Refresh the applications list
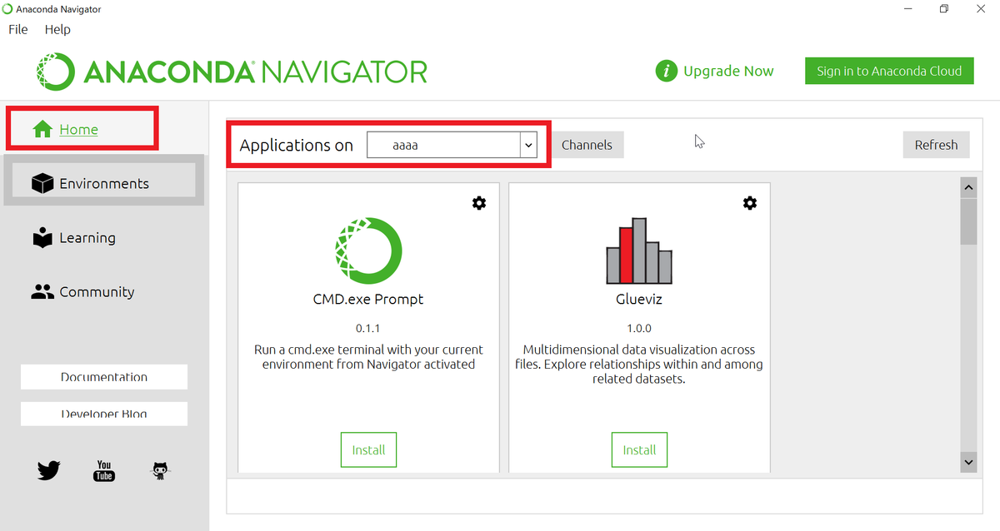 tap(936, 145)
